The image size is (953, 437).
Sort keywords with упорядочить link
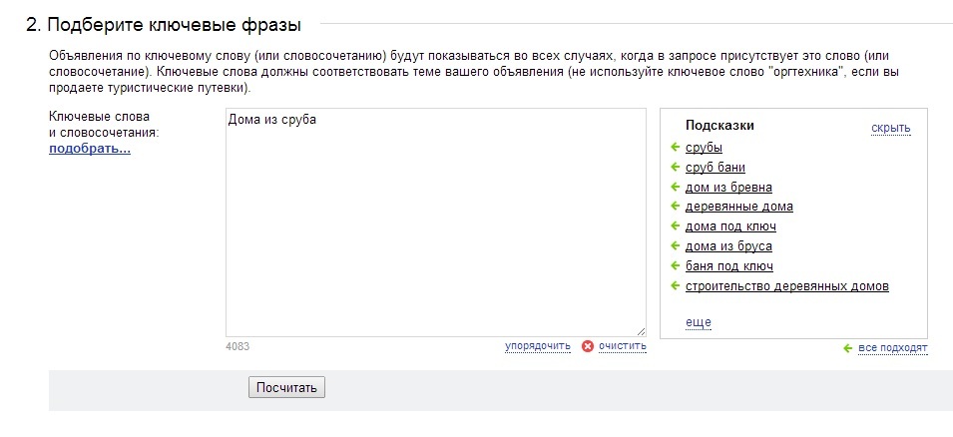tap(538, 346)
